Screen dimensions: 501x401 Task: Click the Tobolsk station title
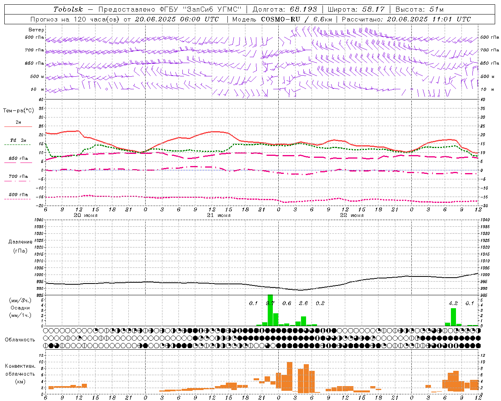click(x=68, y=9)
